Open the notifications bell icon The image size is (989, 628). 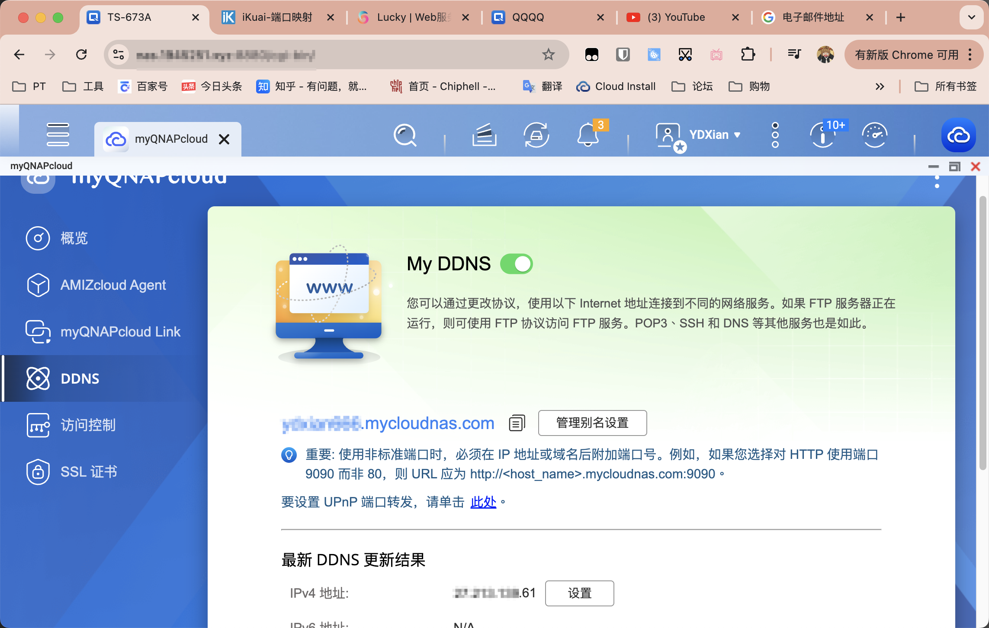click(x=588, y=135)
